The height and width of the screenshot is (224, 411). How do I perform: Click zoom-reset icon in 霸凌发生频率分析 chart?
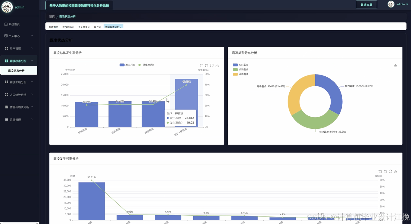pos(385,171)
